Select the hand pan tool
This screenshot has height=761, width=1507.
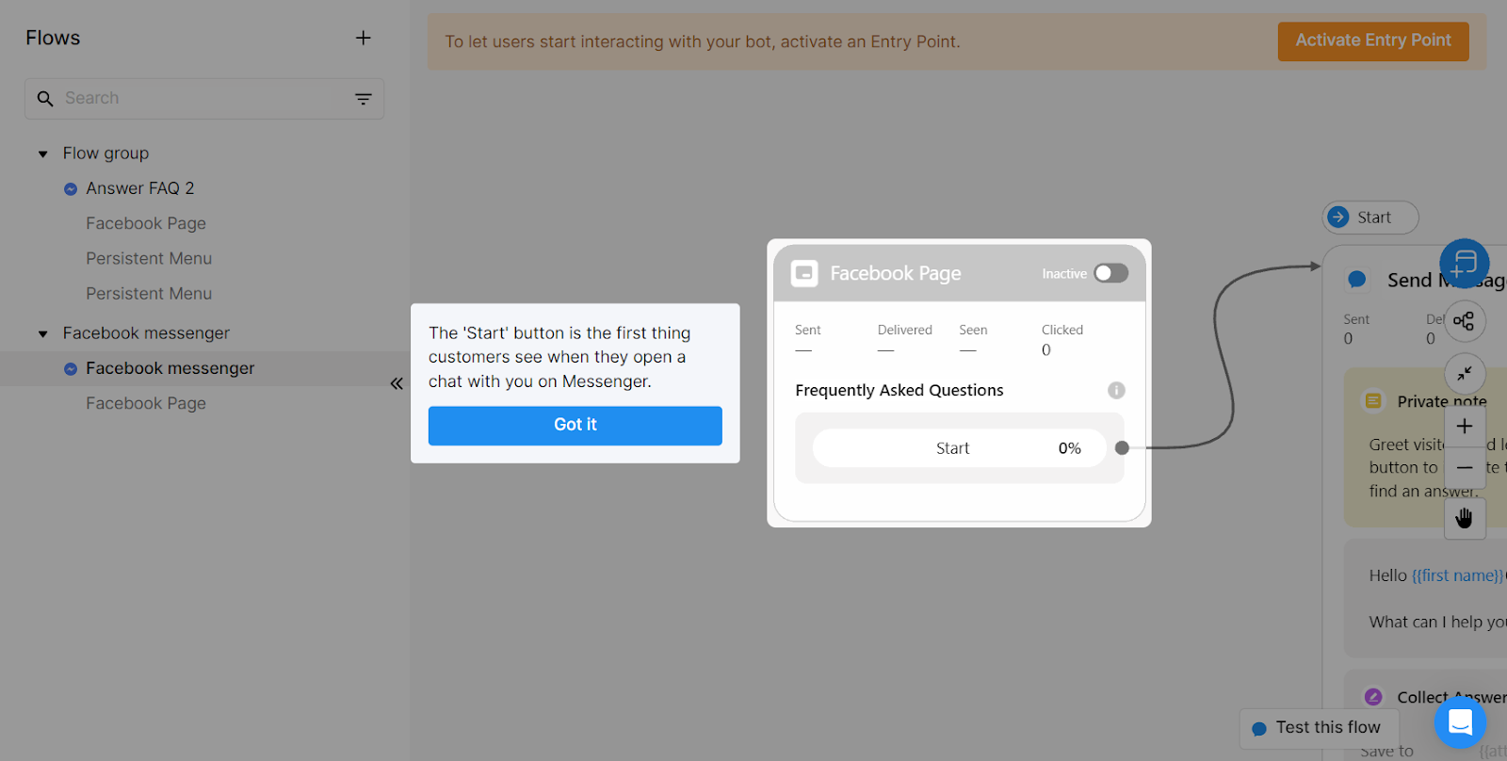coord(1465,518)
